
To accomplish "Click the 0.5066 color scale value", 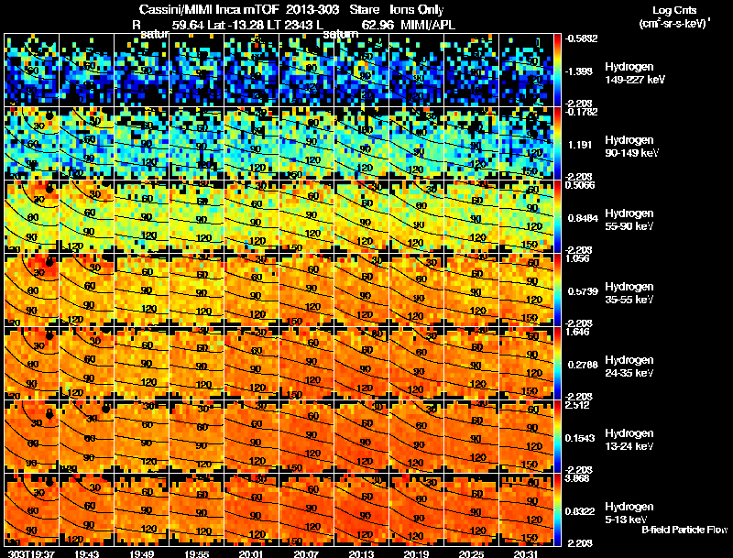I will 580,185.
